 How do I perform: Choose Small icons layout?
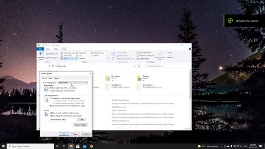coord(66,55)
